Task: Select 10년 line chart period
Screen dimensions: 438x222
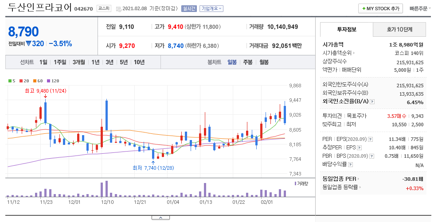Action: (x=139, y=62)
